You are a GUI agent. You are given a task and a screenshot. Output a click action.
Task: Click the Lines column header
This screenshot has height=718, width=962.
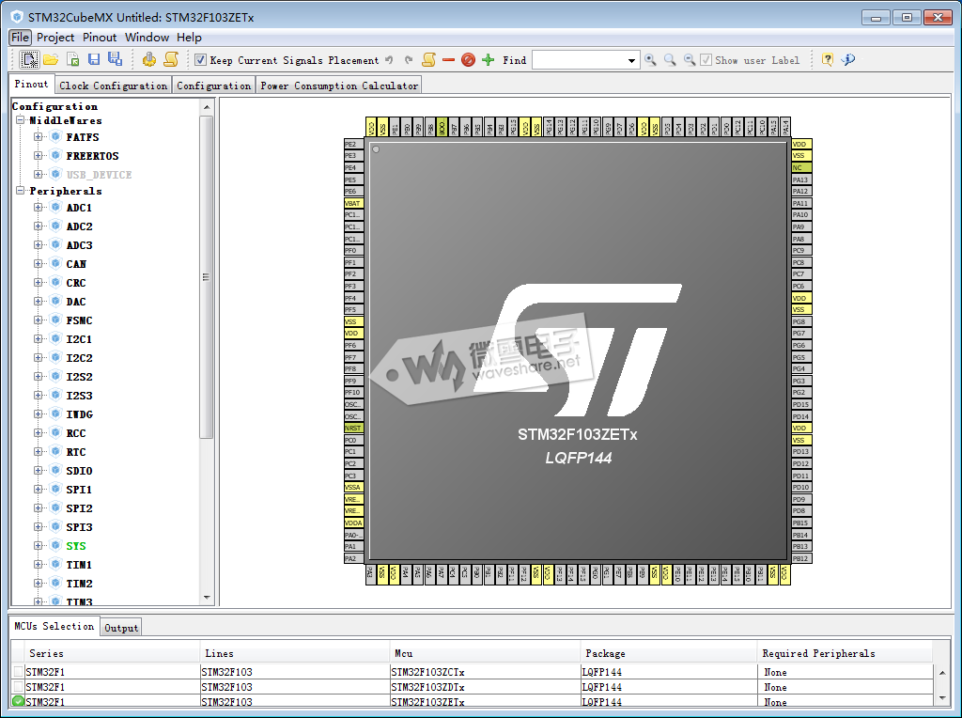tap(294, 653)
